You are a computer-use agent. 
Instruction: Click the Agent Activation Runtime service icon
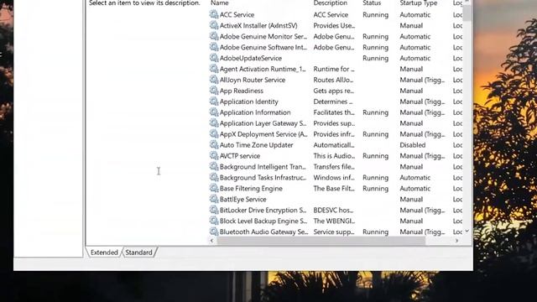click(214, 69)
